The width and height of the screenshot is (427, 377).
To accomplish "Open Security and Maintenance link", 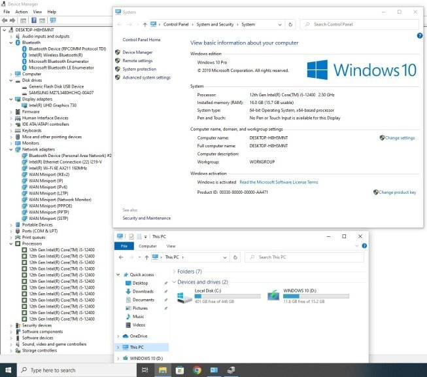I will pos(146,218).
